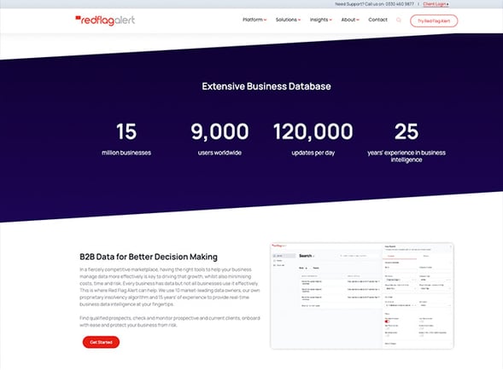
Task: Click the 9,000 users worldwide figure
Action: click(219, 131)
